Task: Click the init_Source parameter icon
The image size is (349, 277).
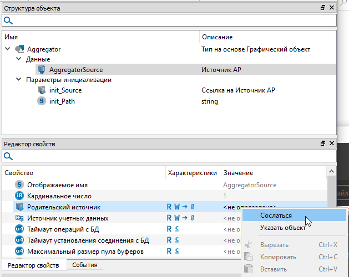Action: (x=42, y=91)
